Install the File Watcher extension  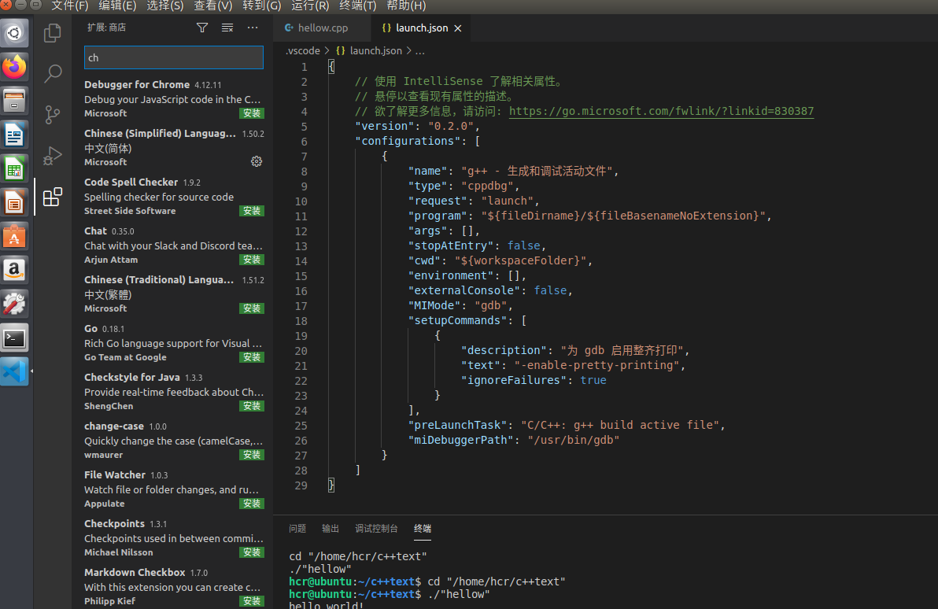click(x=252, y=504)
